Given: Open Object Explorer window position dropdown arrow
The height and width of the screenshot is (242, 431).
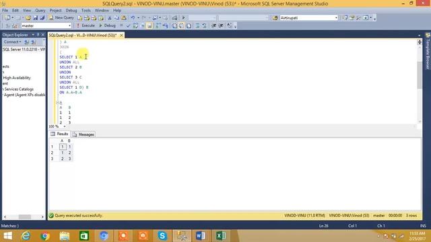Looking at the screenshot, I should point(33,35).
